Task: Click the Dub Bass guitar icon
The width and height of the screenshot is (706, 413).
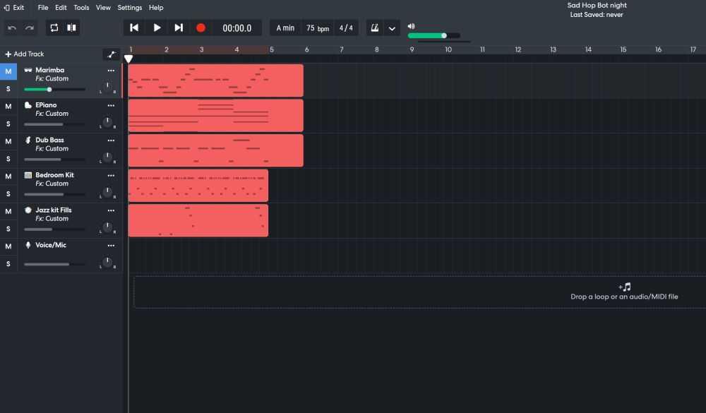Action: pyautogui.click(x=28, y=140)
